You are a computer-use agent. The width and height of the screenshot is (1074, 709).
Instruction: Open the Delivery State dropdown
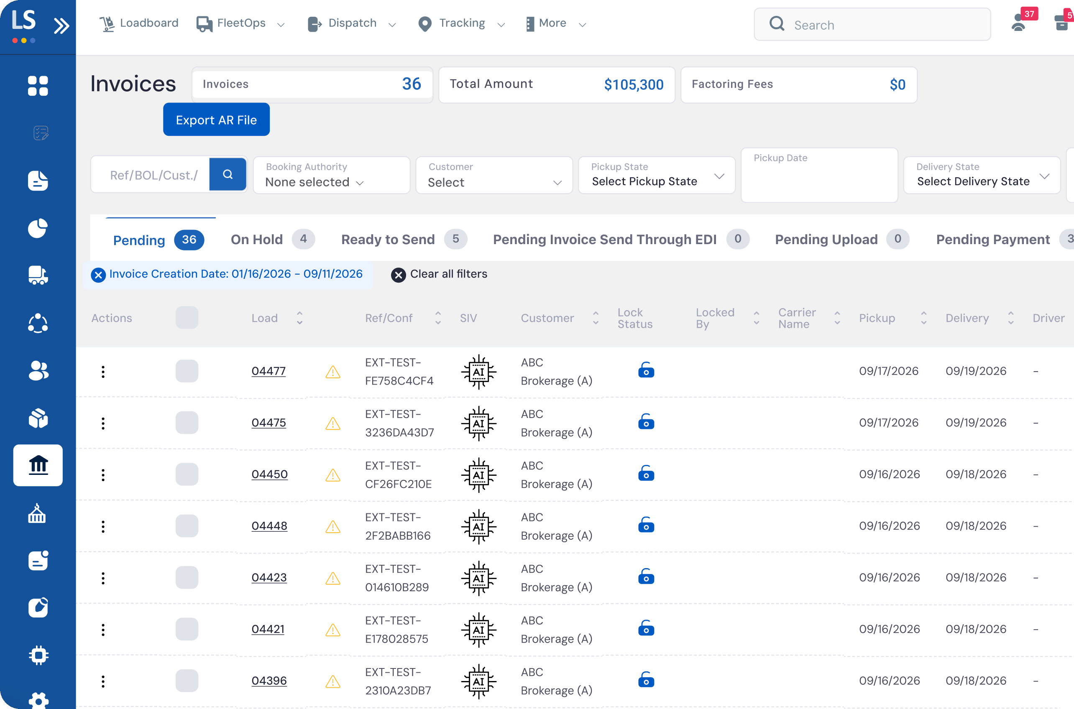[982, 175]
